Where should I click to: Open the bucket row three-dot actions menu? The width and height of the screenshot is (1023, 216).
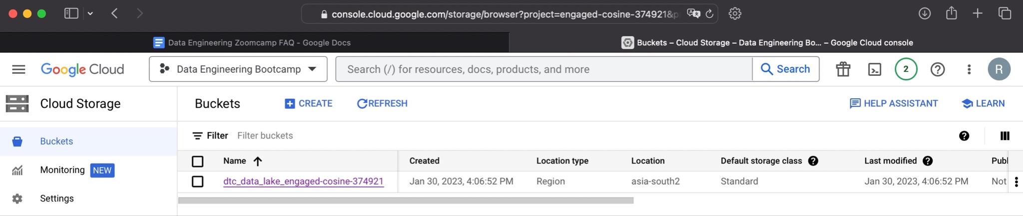click(1017, 182)
